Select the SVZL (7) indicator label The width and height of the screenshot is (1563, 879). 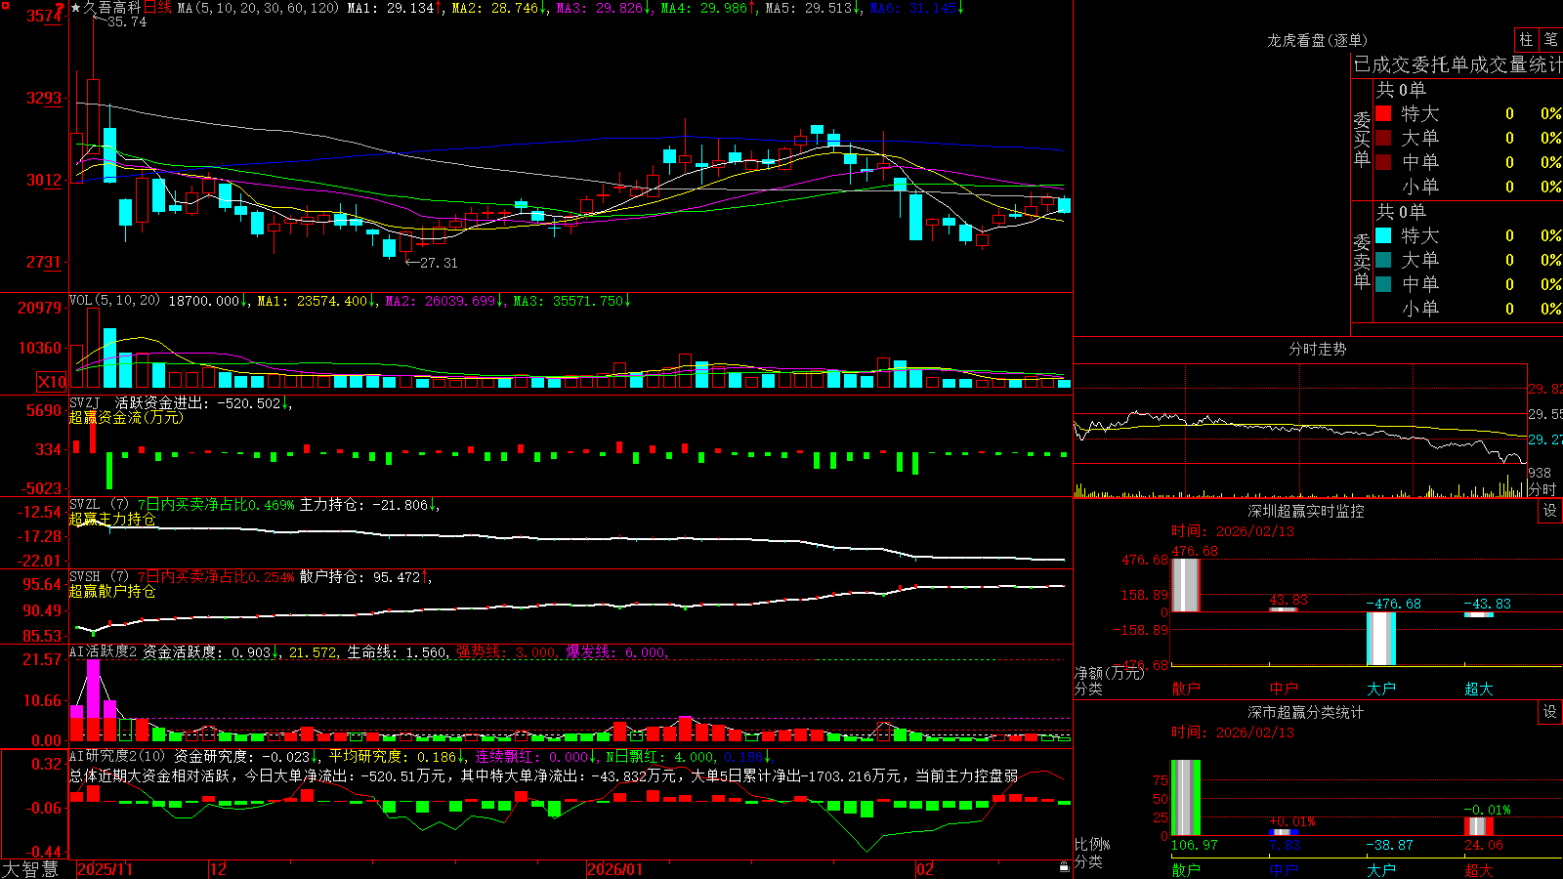coord(100,505)
